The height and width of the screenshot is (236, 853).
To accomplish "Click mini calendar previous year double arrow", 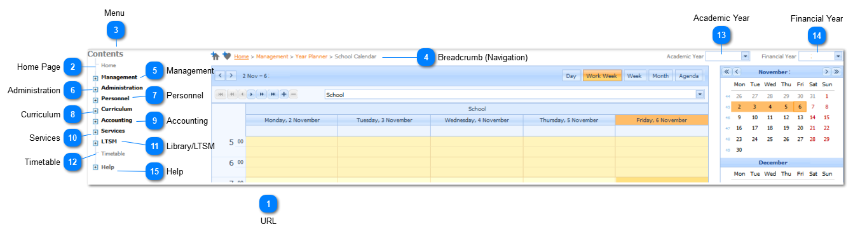I will (727, 72).
